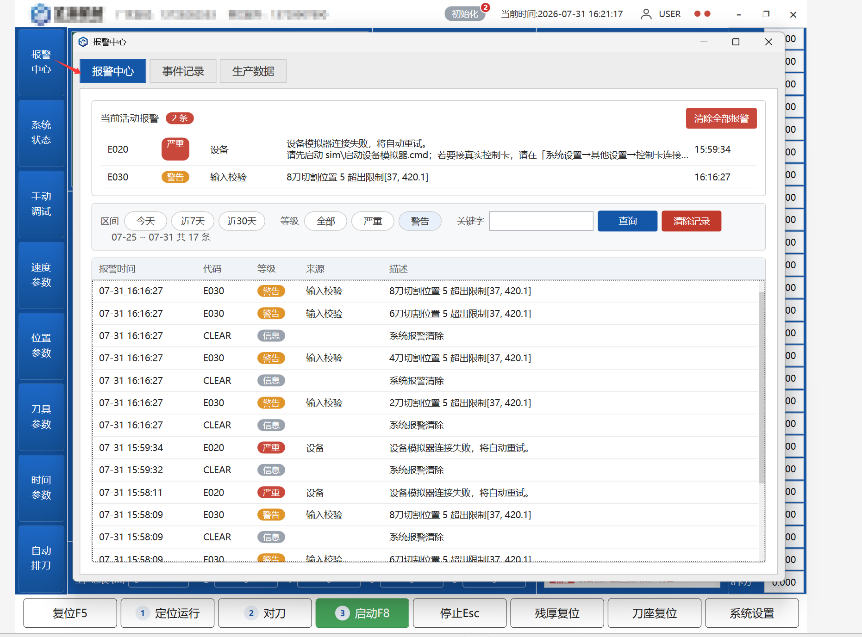The width and height of the screenshot is (862, 637).
Task: Click the 清除全部报警 button
Action: pos(721,118)
